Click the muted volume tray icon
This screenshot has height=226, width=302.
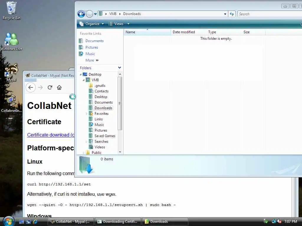[x=279, y=221]
